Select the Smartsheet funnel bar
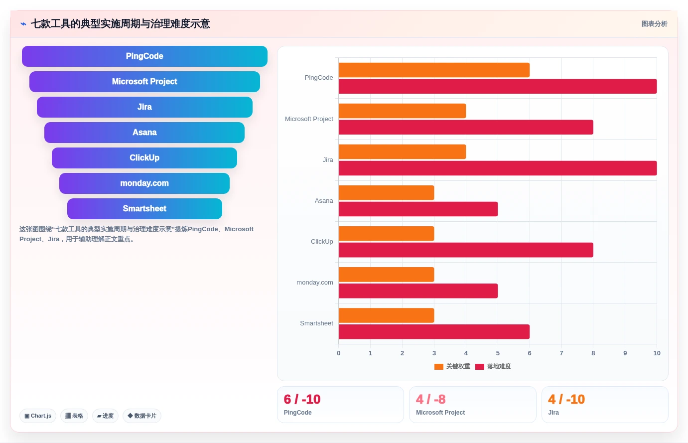688x443 pixels. (x=144, y=209)
